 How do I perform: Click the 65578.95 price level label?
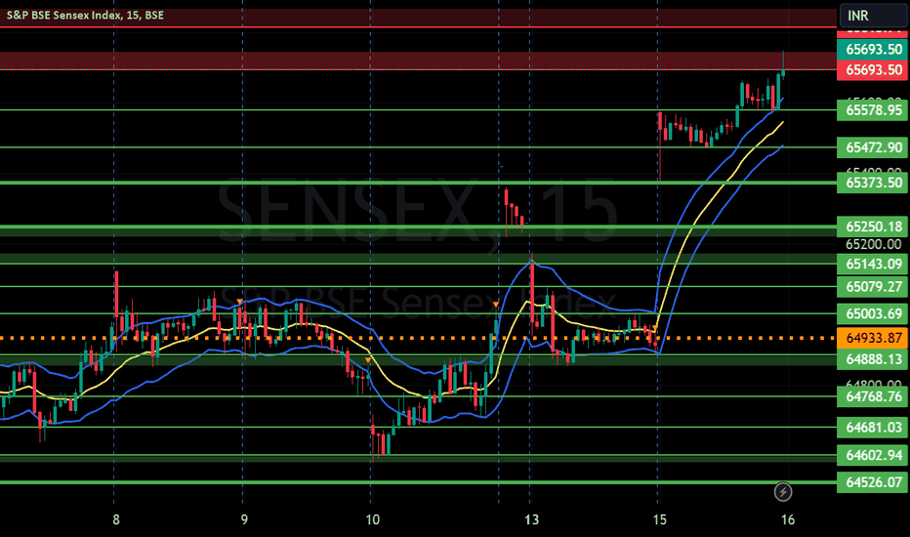pyautogui.click(x=872, y=109)
